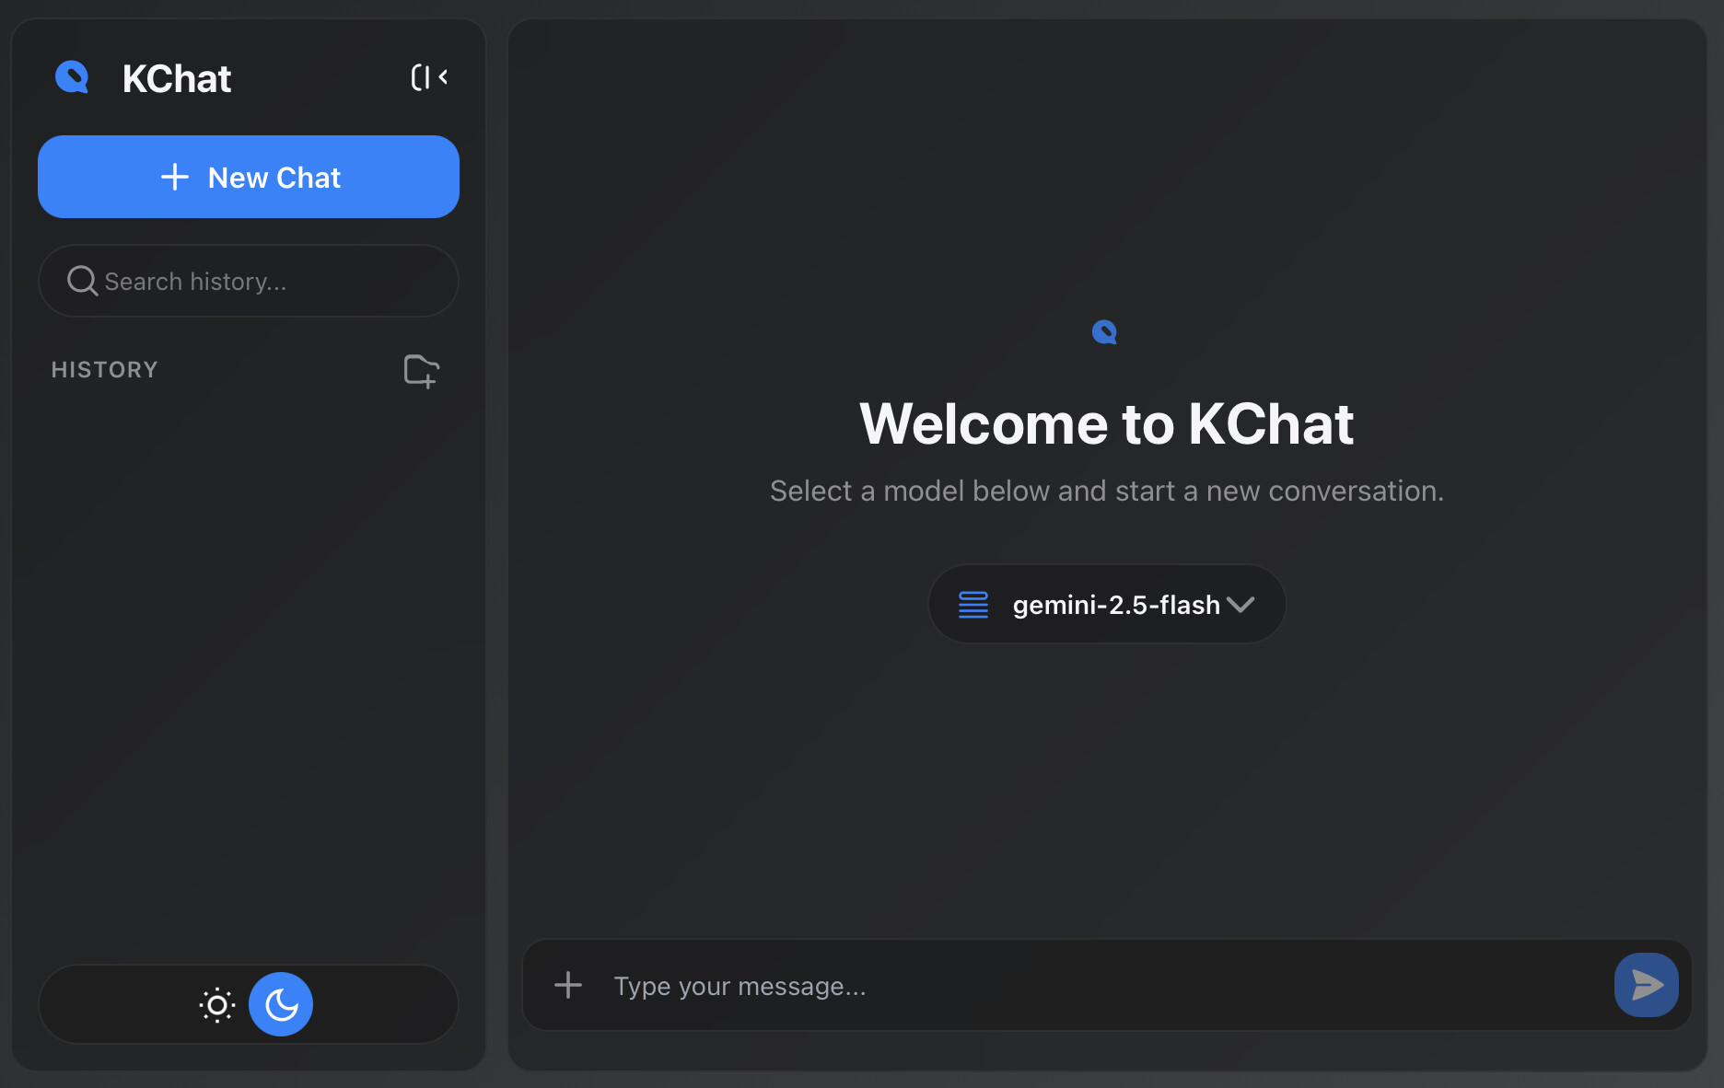Click the search magnifier icon

point(82,281)
